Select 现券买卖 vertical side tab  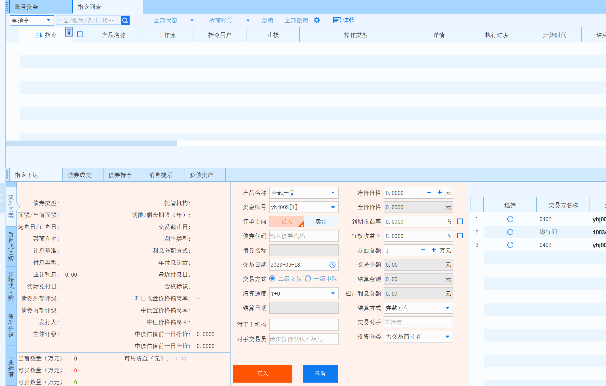click(x=11, y=207)
